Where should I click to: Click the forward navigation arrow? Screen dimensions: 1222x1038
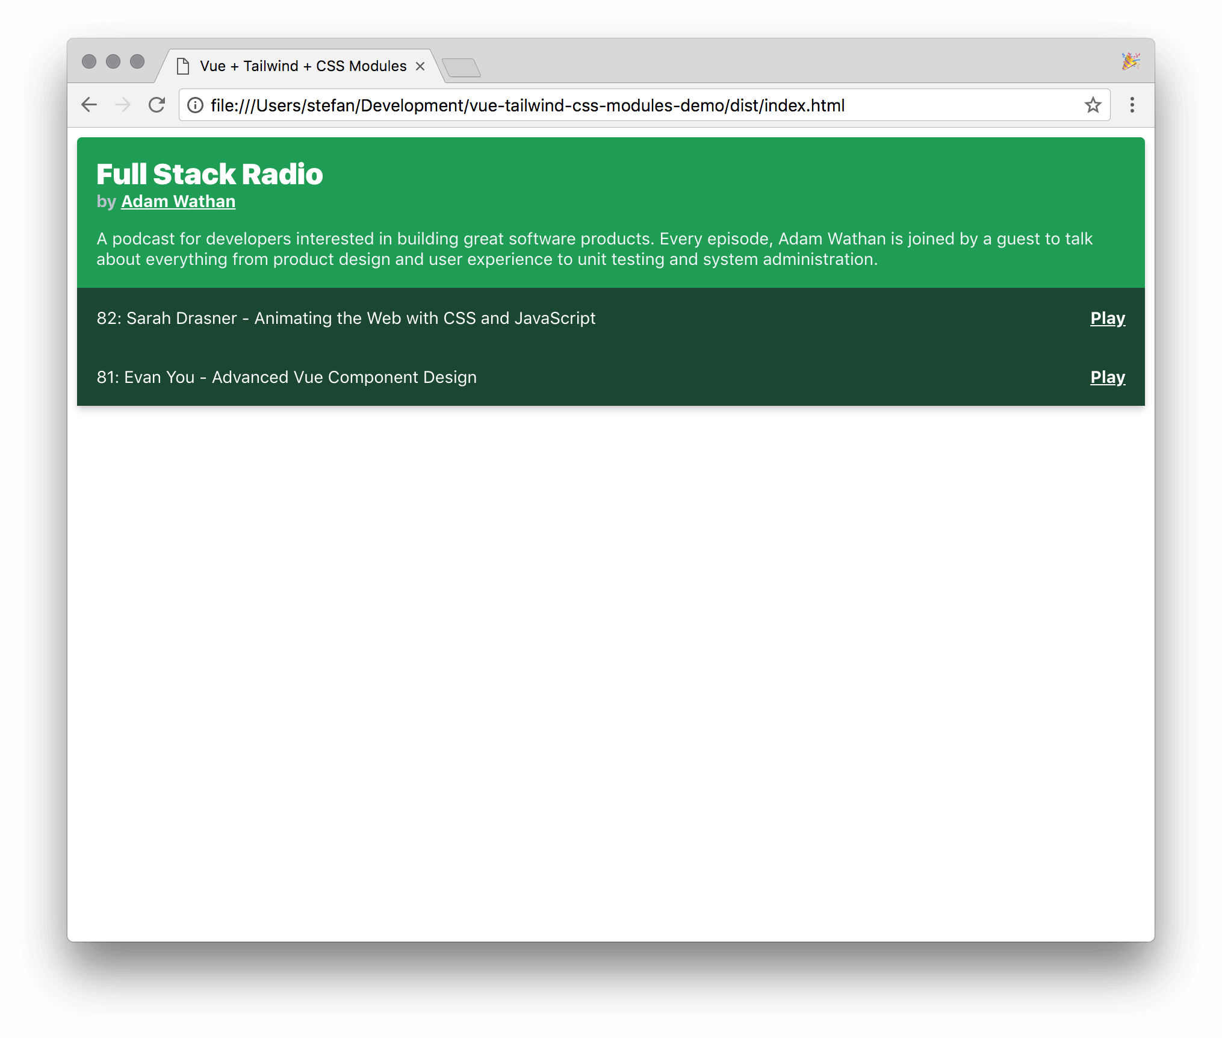pyautogui.click(x=123, y=105)
